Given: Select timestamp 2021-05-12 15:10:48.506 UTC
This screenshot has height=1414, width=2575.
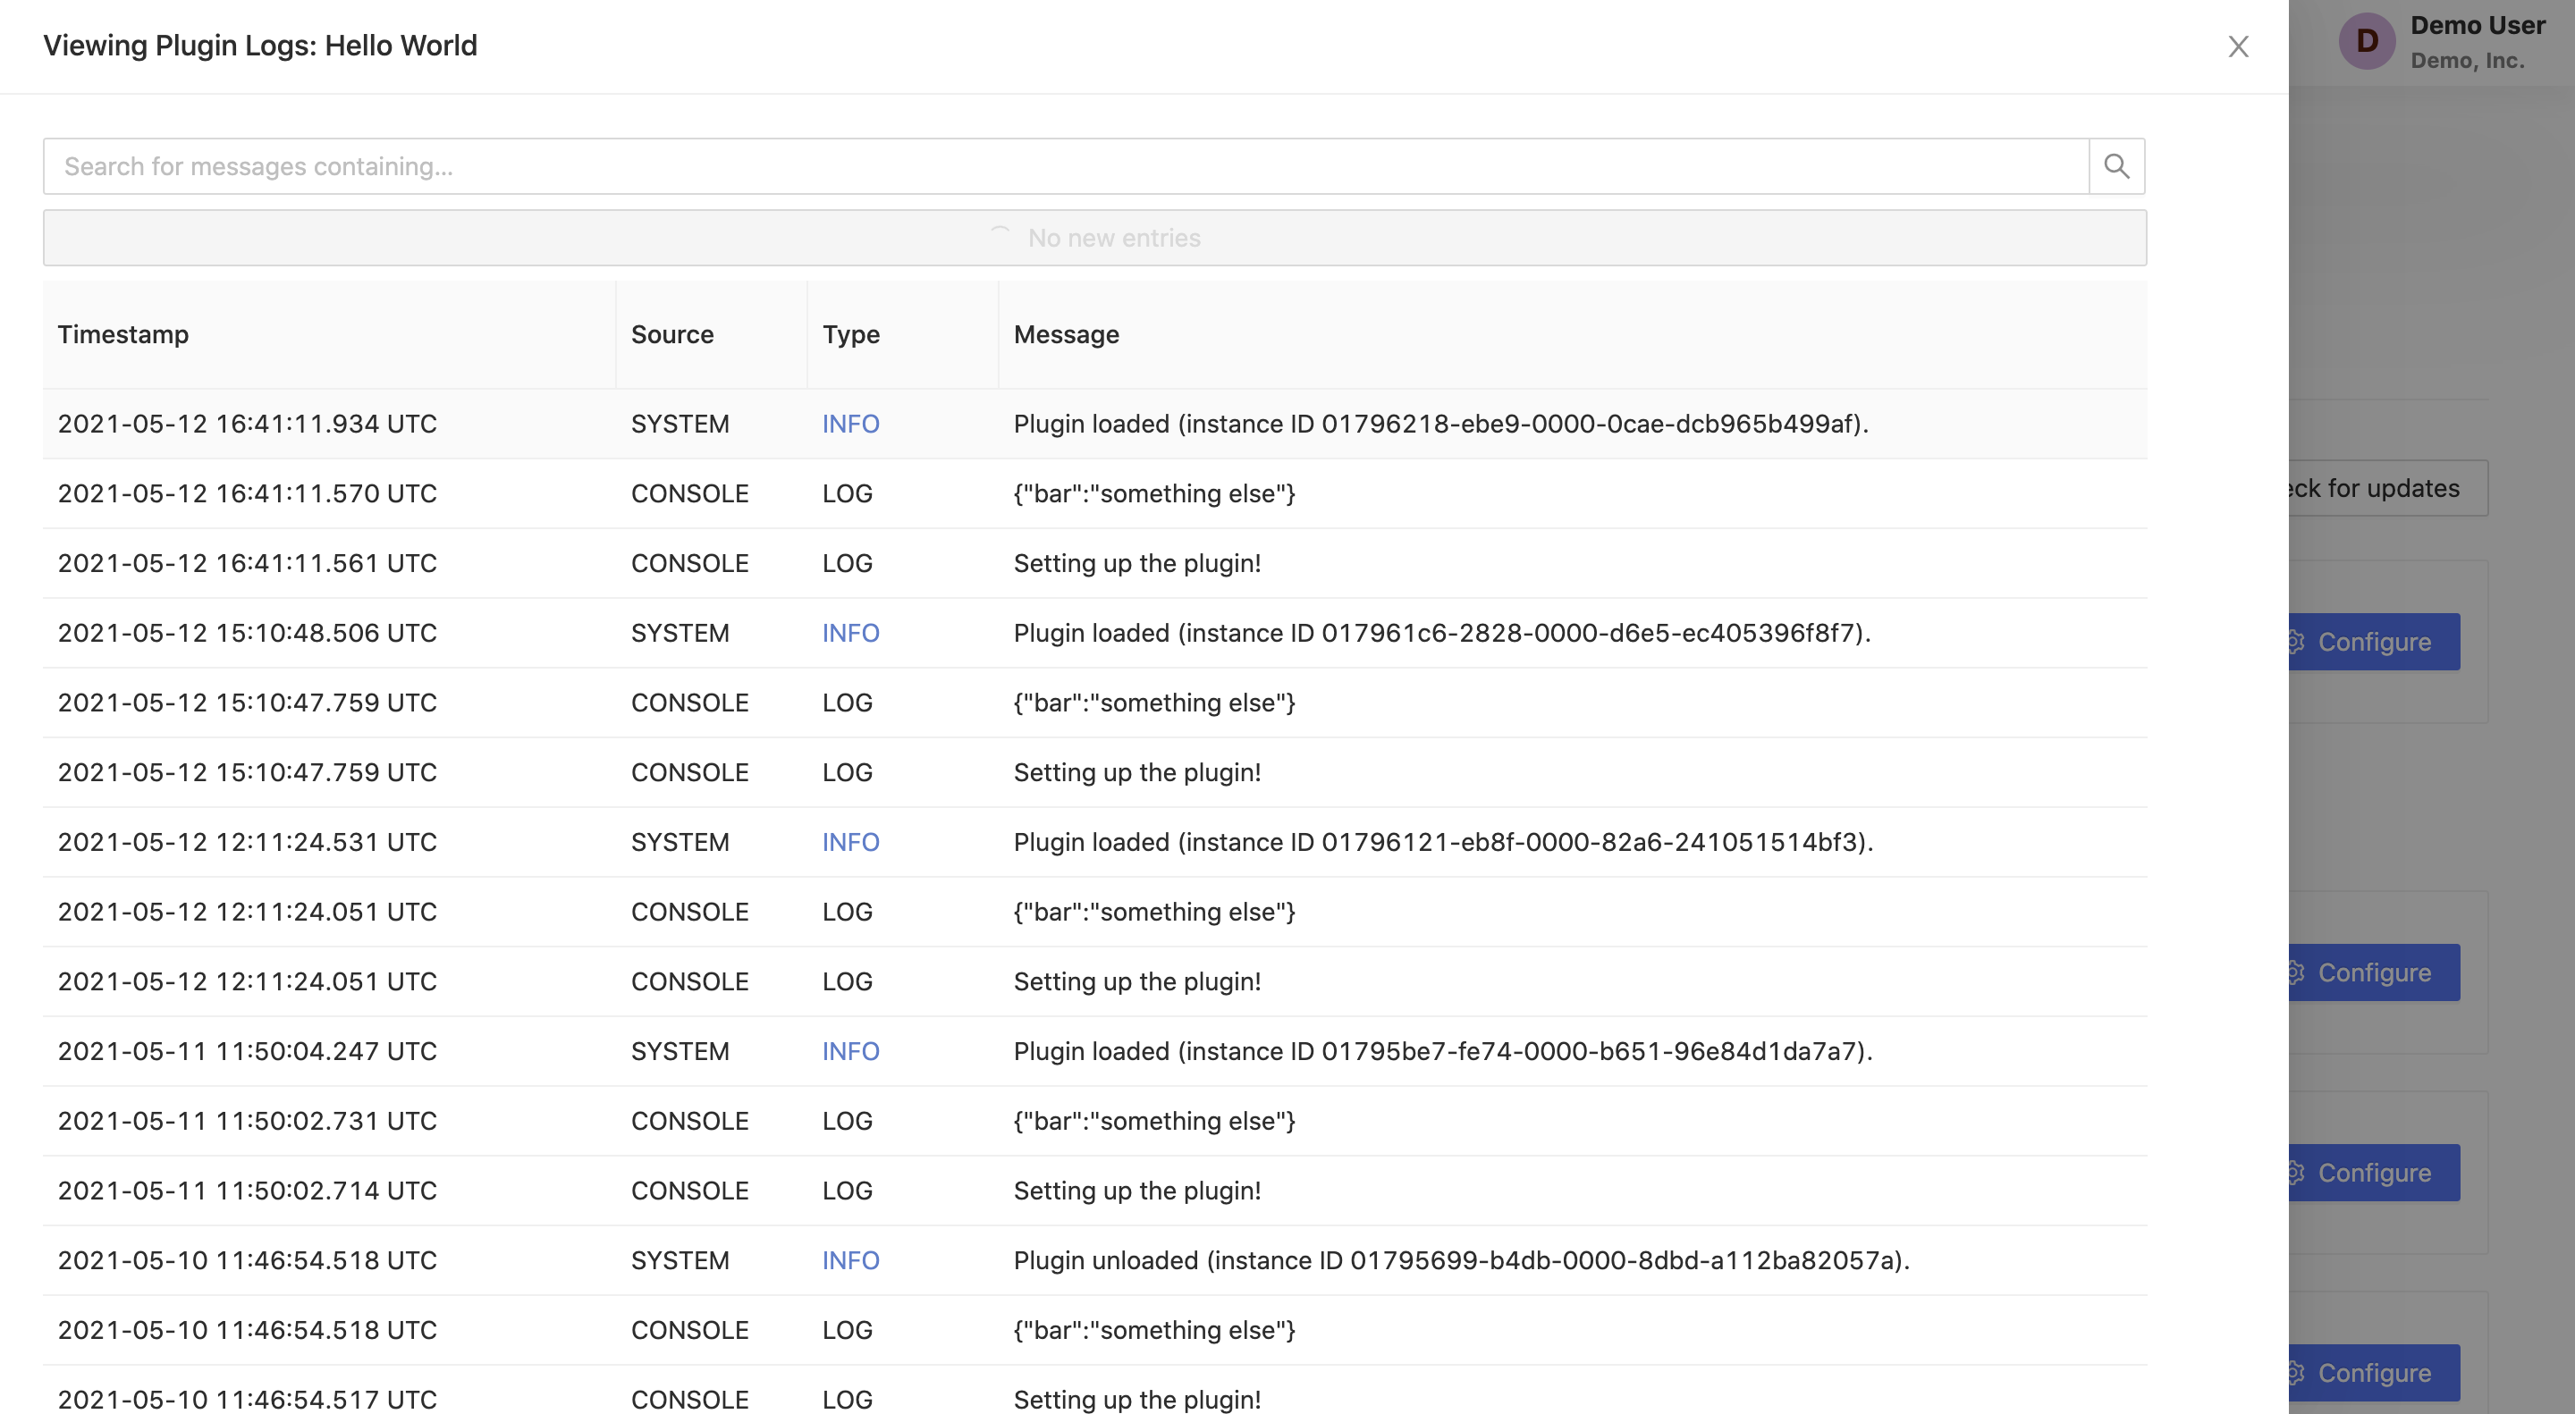Looking at the screenshot, I should tap(247, 633).
